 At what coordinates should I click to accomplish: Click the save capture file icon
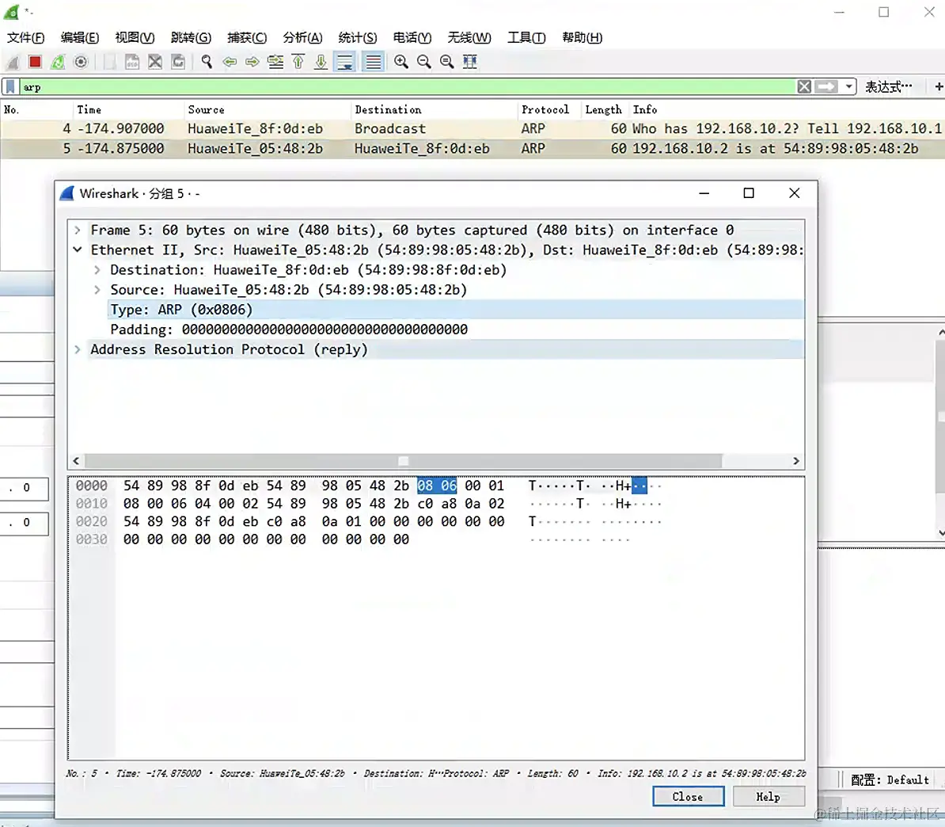132,62
